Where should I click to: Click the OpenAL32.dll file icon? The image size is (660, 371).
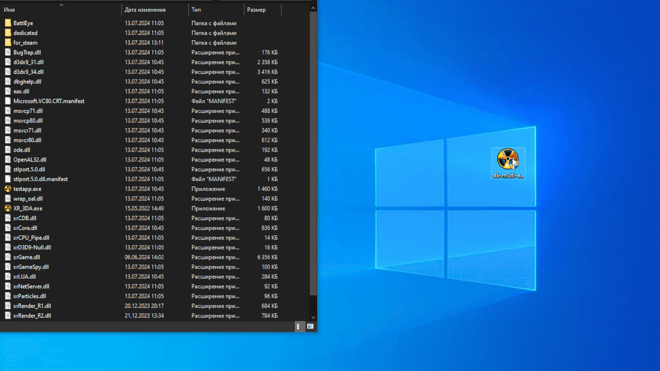pyautogui.click(x=8, y=159)
